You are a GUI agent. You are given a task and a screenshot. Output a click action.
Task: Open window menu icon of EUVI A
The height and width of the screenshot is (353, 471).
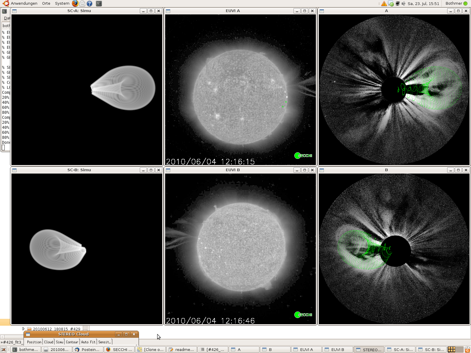coord(168,11)
